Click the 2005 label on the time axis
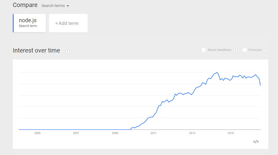Screen dimensions: 278x155 37,133
